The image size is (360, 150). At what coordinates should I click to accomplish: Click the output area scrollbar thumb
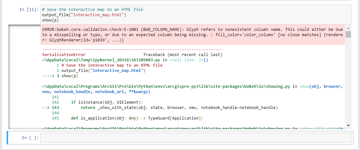tap(348, 34)
